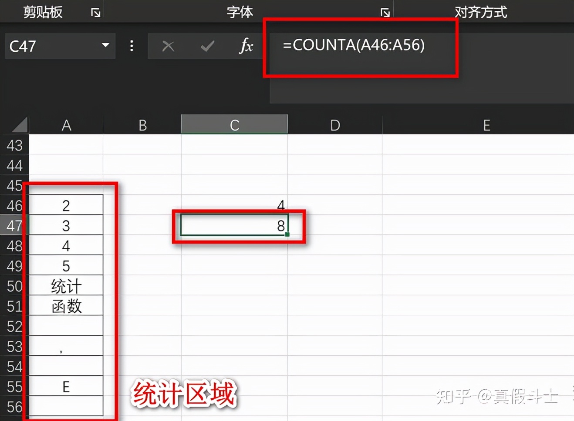The width and height of the screenshot is (574, 421).
Task: Click the Insert Function (fx) icon
Action: pos(246,46)
